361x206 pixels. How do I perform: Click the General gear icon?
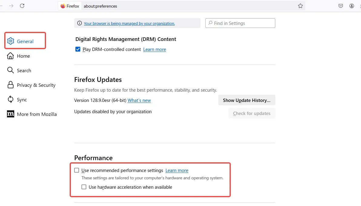[11, 41]
